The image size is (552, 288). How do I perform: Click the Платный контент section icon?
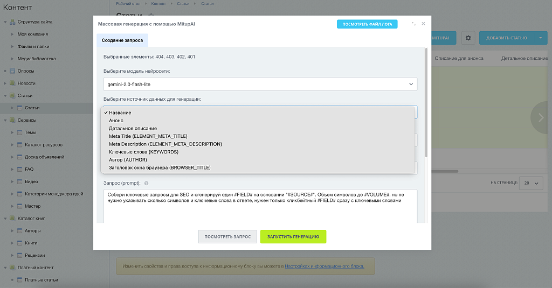point(12,268)
